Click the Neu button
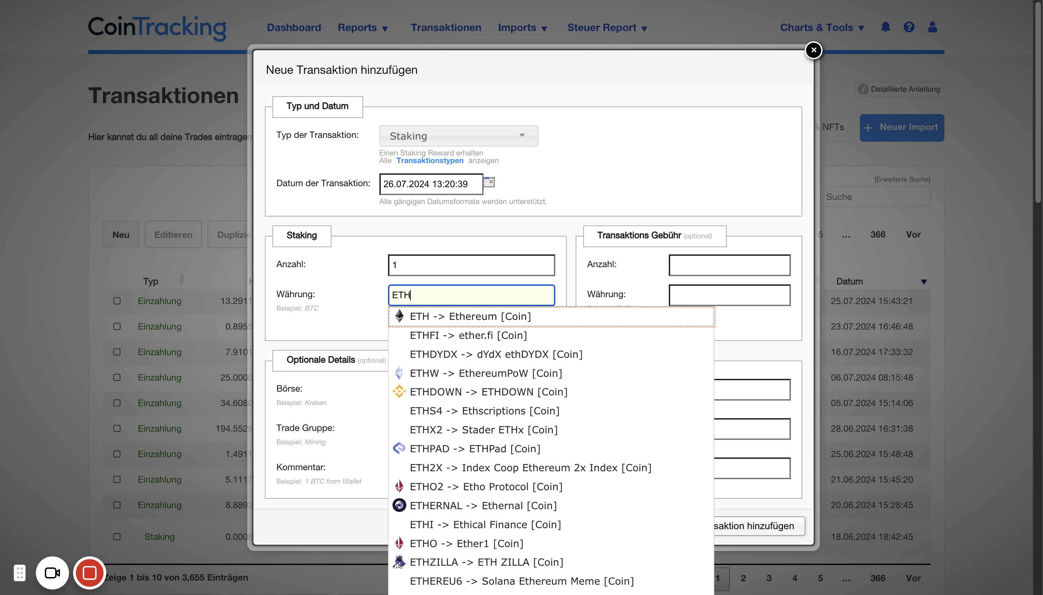1043x595 pixels. [x=121, y=234]
